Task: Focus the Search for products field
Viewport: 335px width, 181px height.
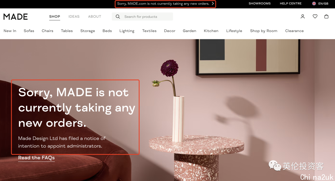Action: pyautogui.click(x=142, y=17)
